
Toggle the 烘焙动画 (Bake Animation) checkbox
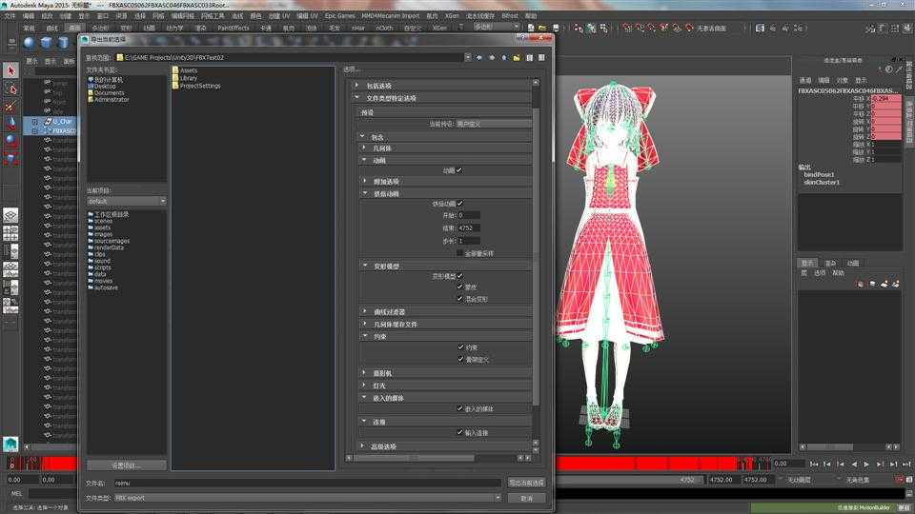(x=459, y=204)
